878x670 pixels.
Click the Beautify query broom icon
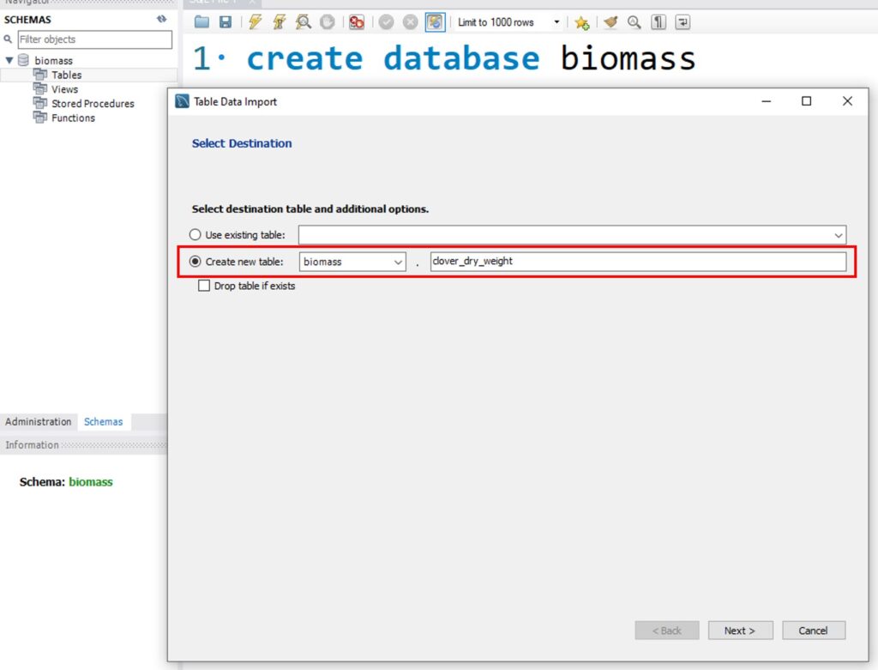tap(610, 22)
